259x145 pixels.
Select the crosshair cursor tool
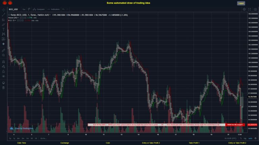pyautogui.click(x=3, y=10)
